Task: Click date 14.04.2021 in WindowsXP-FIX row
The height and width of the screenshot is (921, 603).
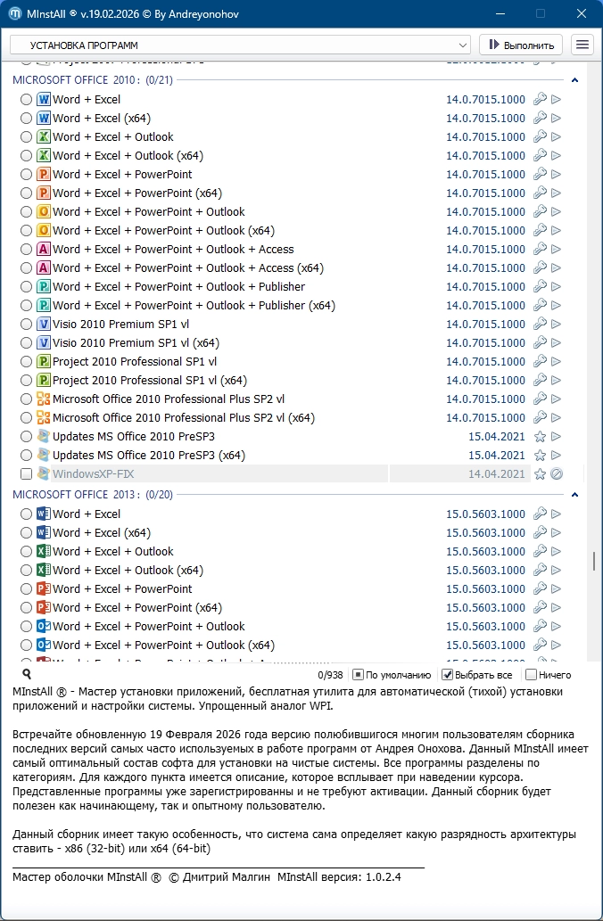Action: pyautogui.click(x=497, y=474)
